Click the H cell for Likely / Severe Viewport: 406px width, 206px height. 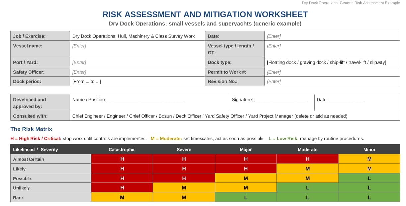(x=184, y=169)
